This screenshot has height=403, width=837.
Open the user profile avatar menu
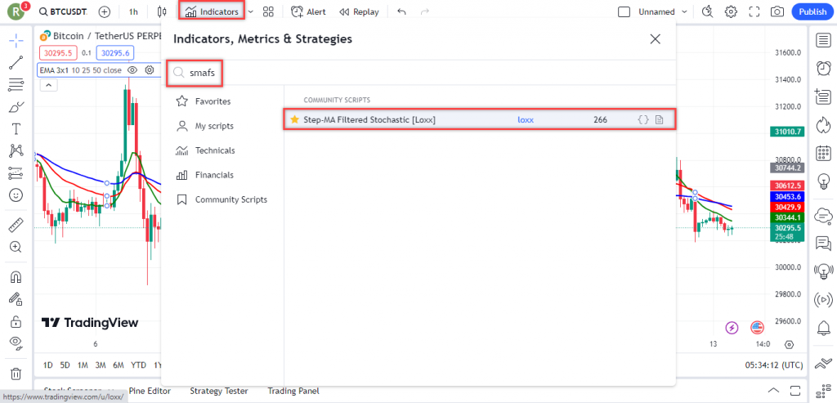(x=16, y=11)
